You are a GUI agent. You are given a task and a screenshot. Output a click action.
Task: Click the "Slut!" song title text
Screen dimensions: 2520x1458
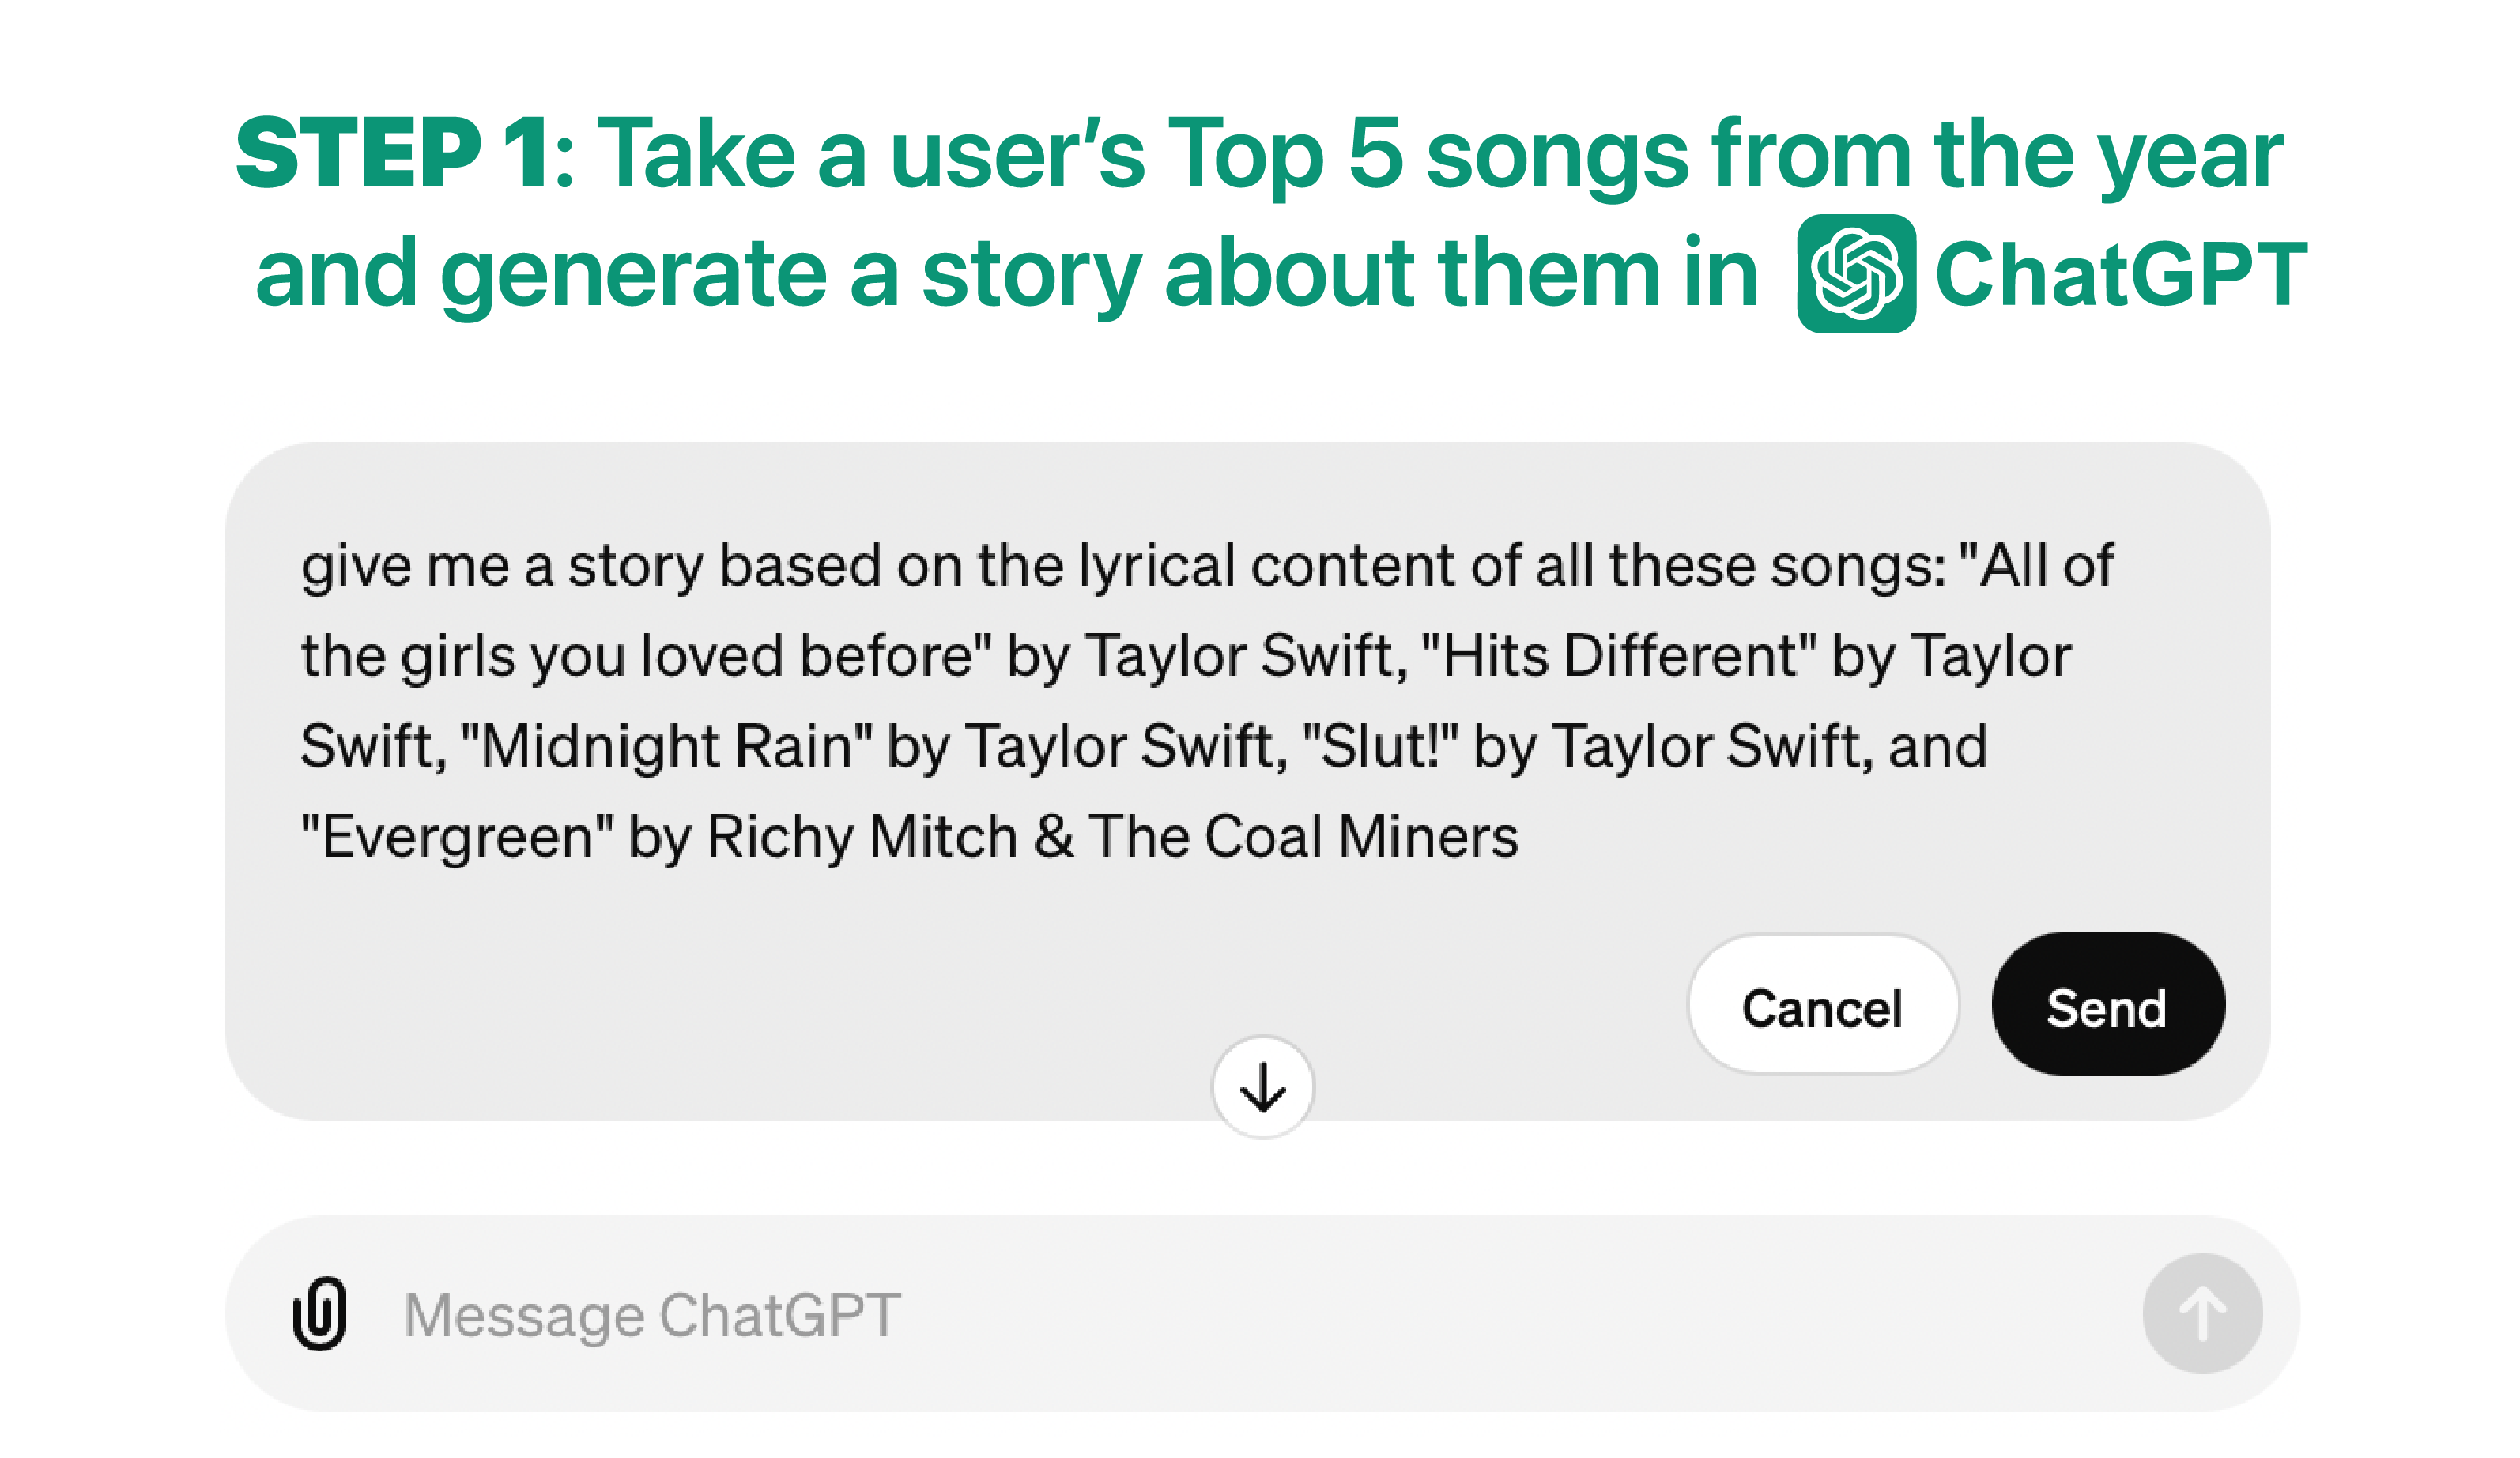tap(1380, 746)
